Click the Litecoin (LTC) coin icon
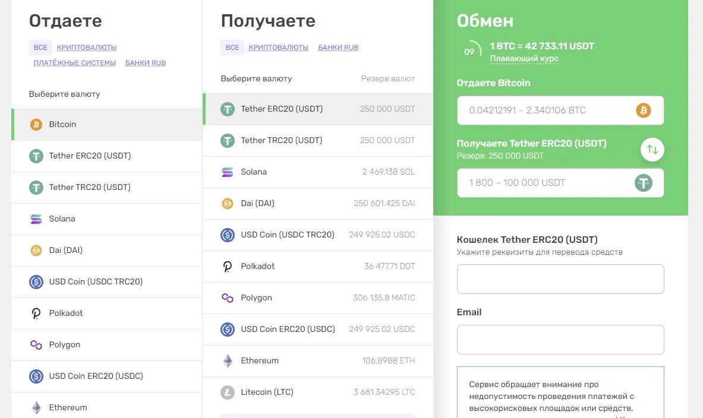703x418 pixels. tap(228, 392)
